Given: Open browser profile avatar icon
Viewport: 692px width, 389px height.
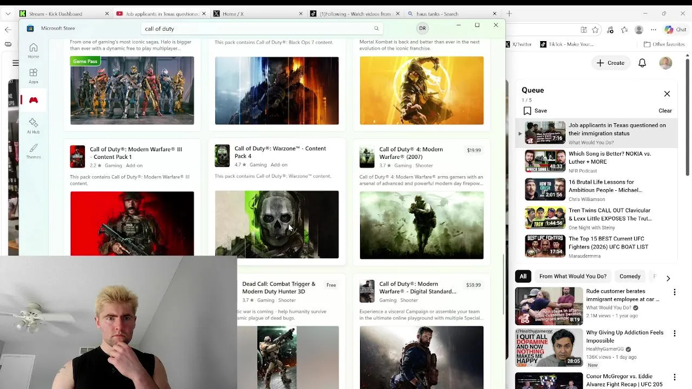Looking at the screenshot, I should point(639,30).
